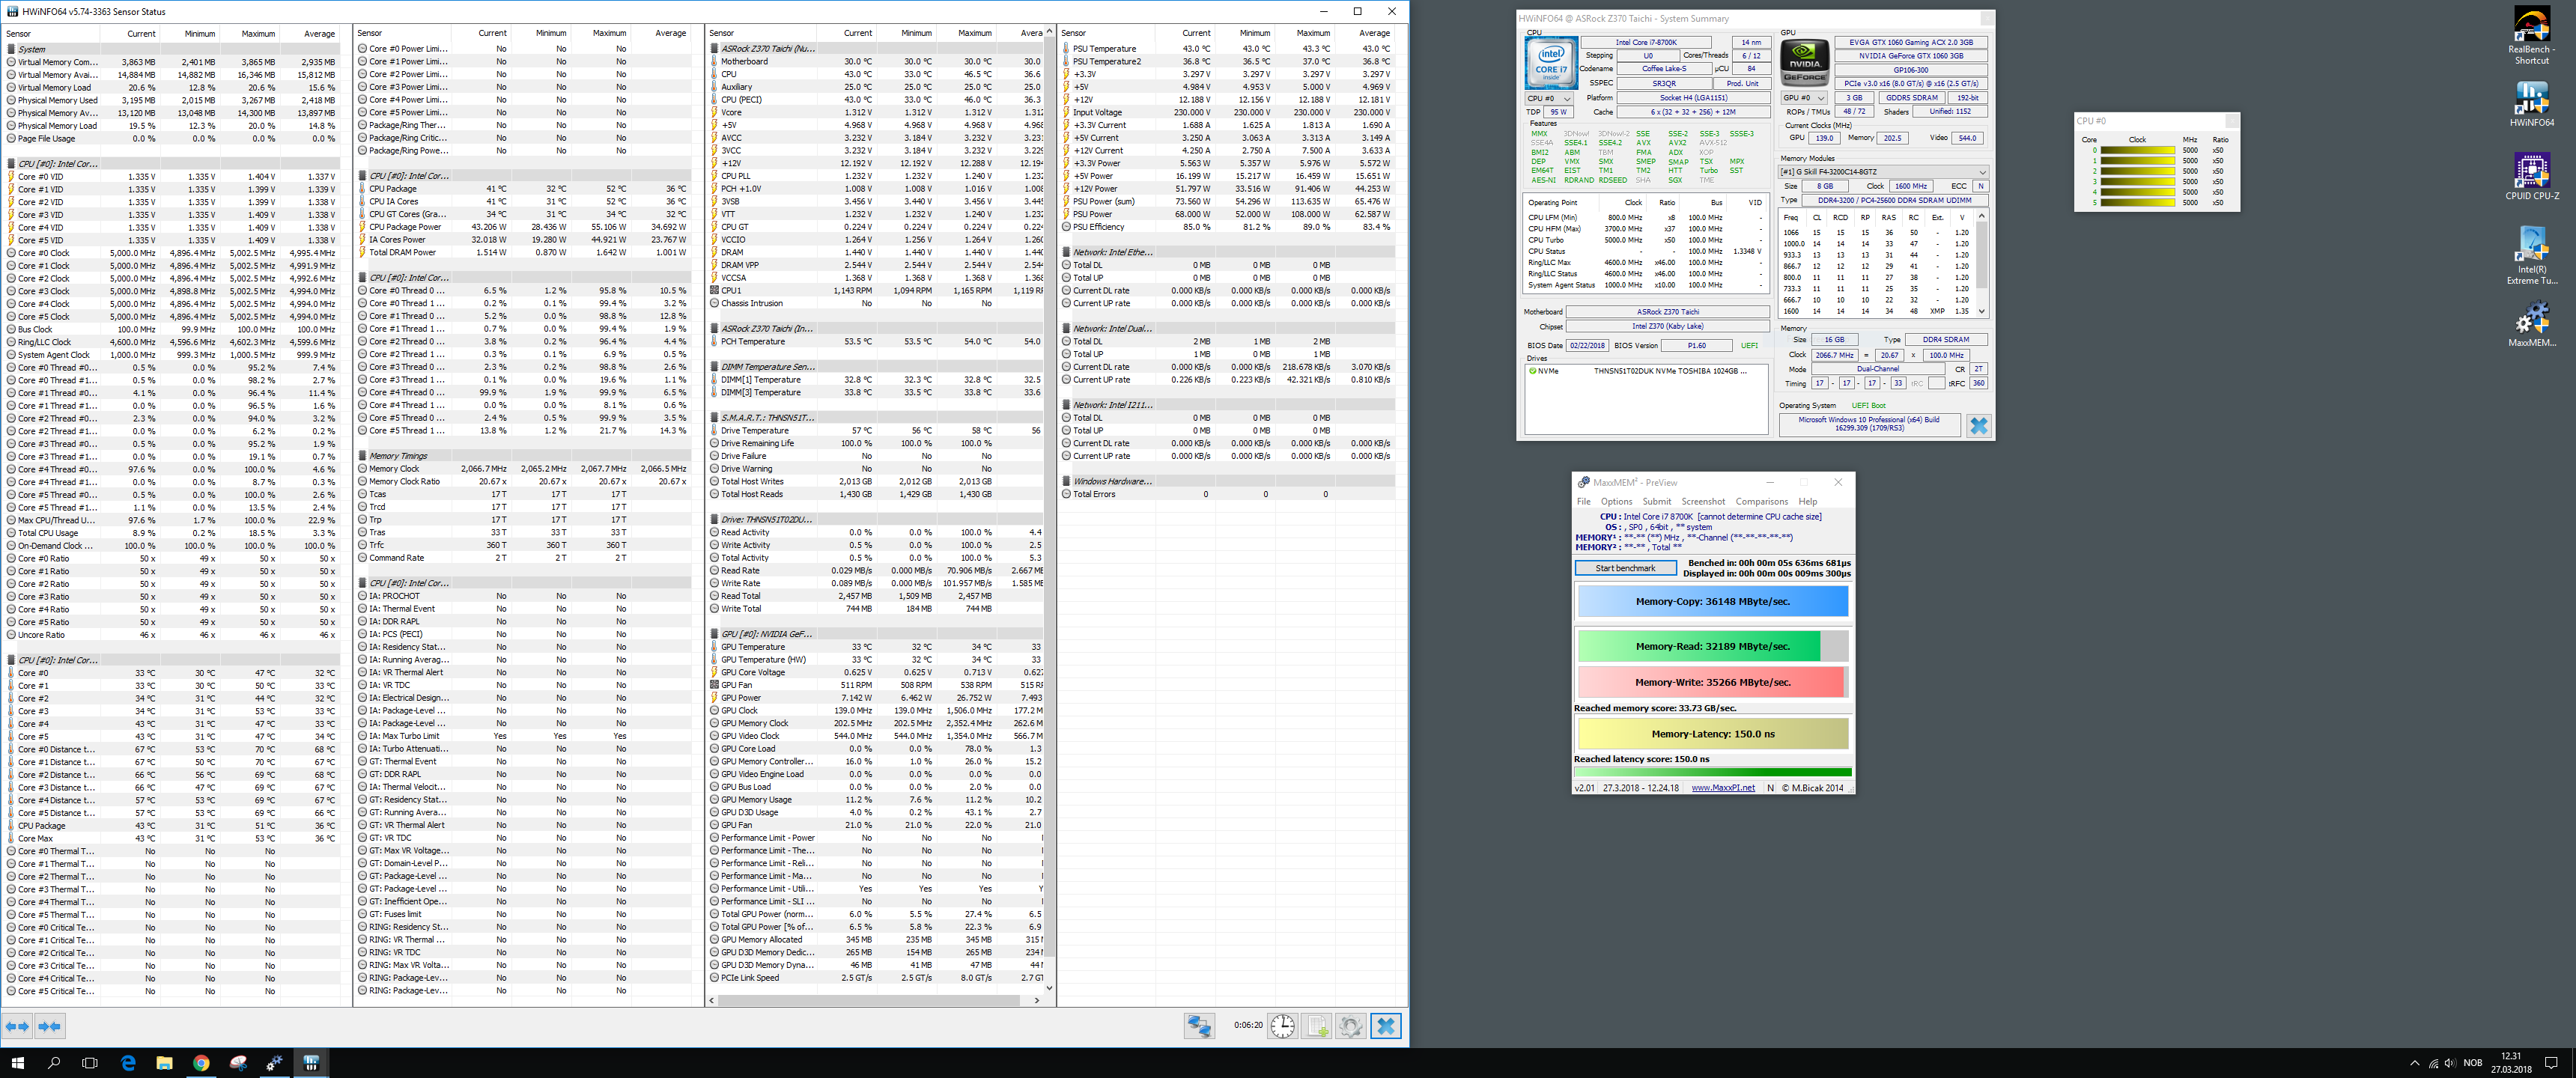Open the CPU #0 selector dropdown
This screenshot has width=2576, height=1078.
(1549, 98)
